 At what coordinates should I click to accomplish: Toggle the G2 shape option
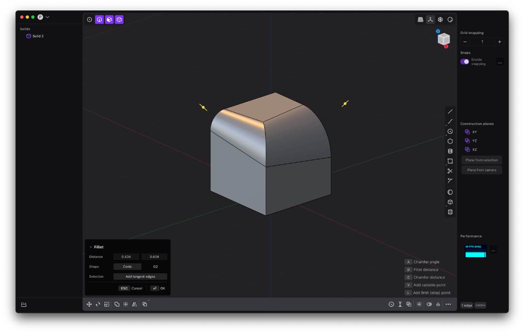(155, 266)
